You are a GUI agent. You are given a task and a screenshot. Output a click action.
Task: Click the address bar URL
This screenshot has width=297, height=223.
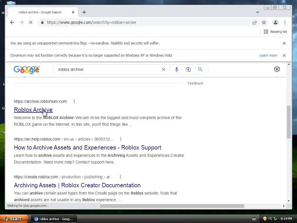91,22
